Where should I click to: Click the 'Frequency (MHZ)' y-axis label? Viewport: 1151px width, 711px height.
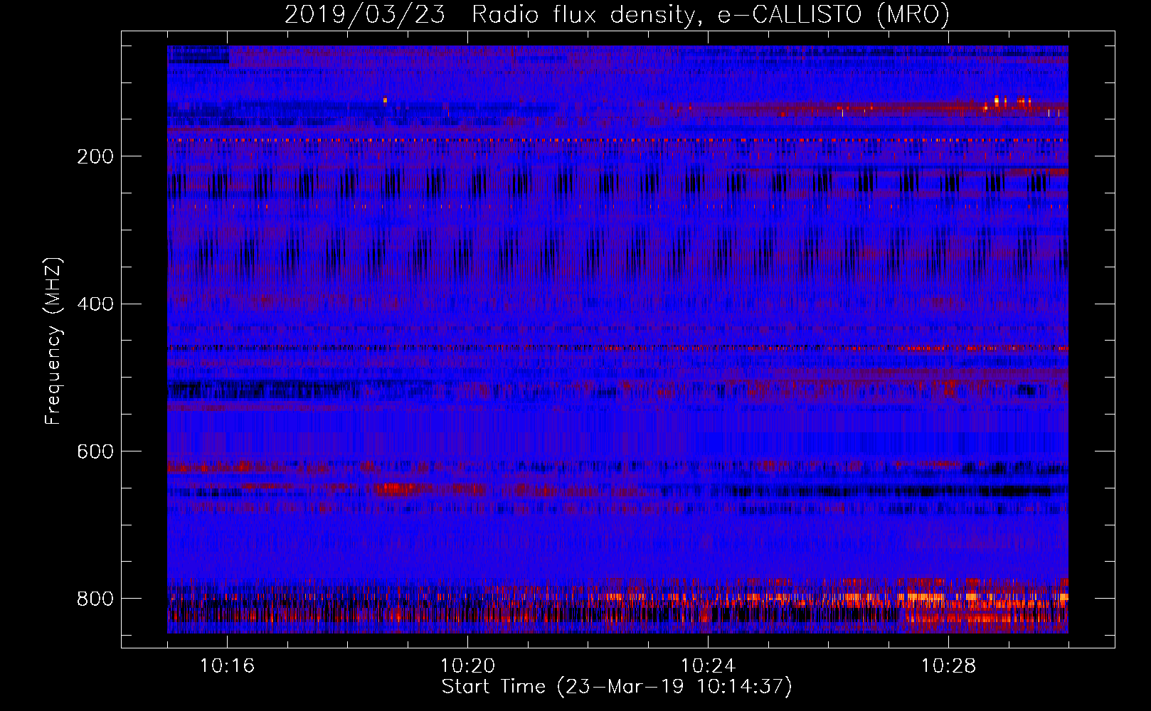tap(53, 341)
